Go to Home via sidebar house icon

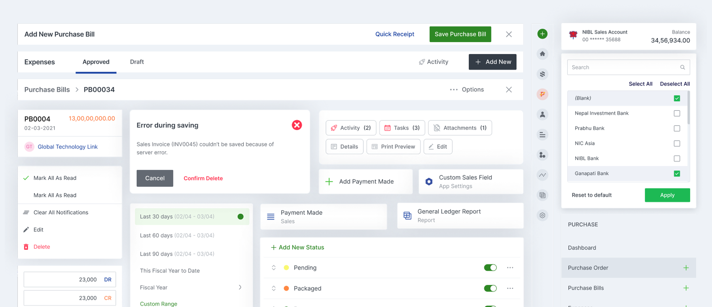542,54
